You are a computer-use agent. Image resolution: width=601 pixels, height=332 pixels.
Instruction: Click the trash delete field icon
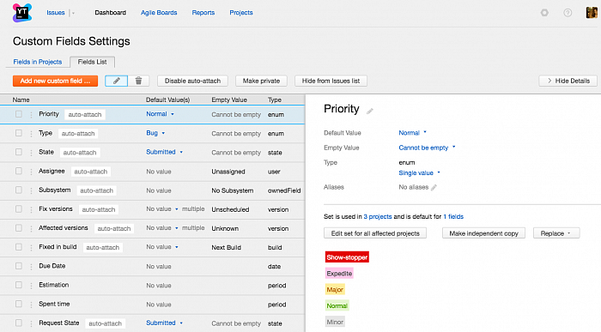pos(138,81)
